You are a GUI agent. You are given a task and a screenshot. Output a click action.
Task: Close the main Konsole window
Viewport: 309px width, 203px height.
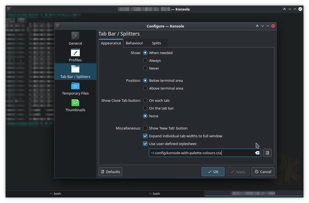[x=300, y=9]
